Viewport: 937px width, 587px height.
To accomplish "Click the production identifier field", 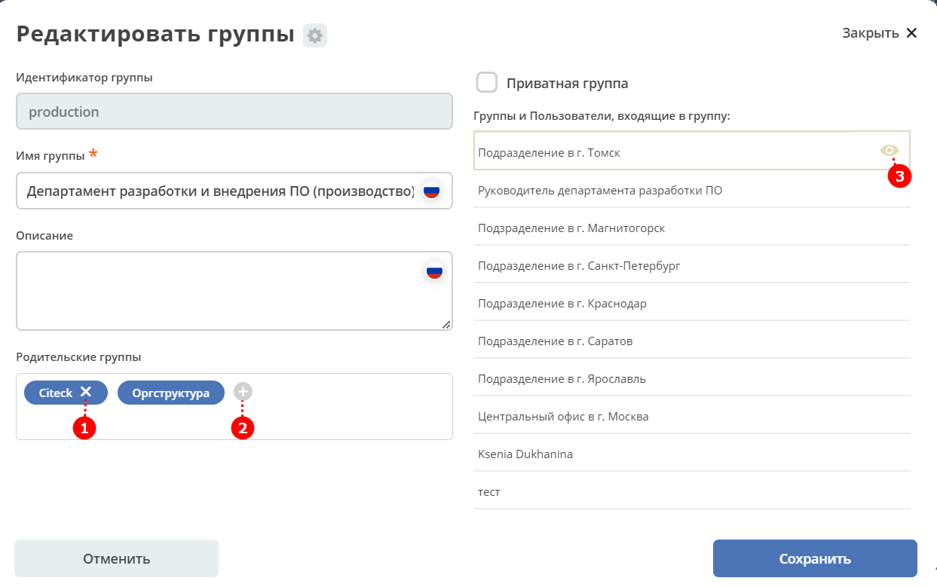I will click(x=234, y=112).
